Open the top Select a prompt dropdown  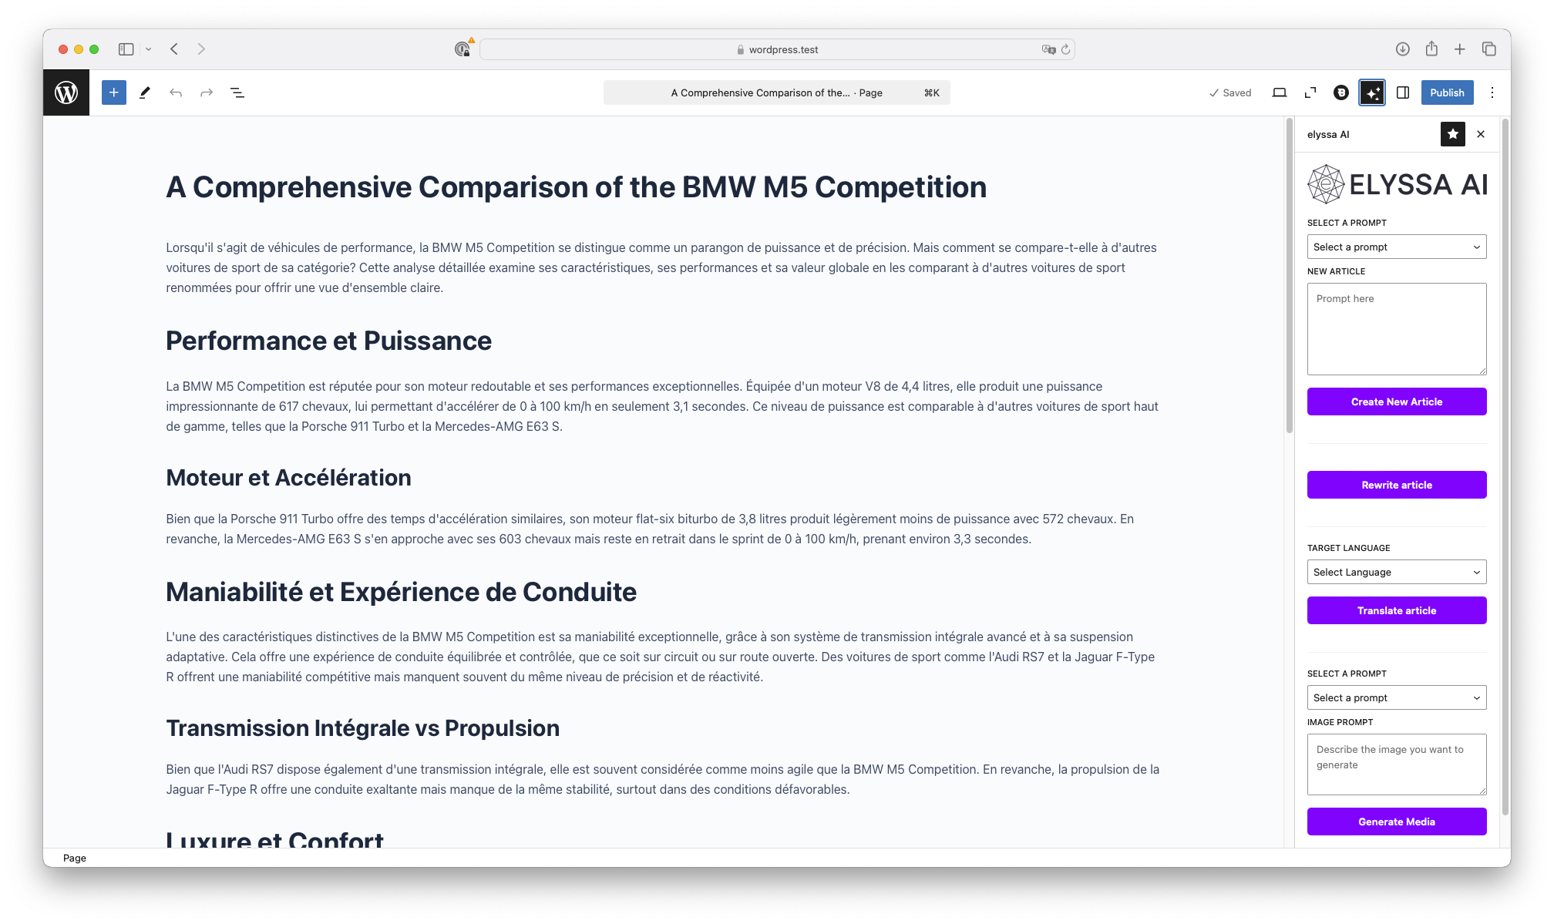(1397, 247)
